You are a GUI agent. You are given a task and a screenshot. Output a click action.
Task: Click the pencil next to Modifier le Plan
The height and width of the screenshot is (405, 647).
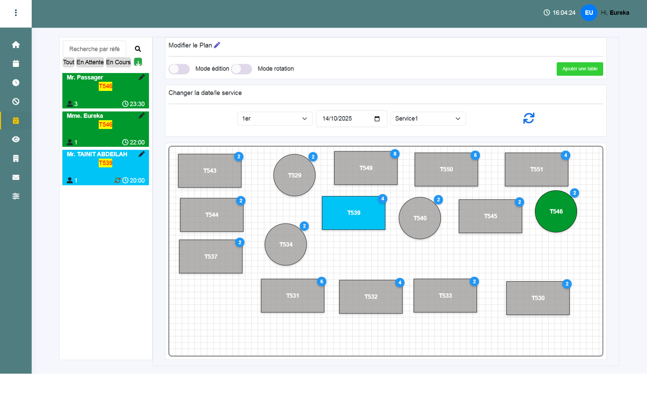pyautogui.click(x=217, y=45)
